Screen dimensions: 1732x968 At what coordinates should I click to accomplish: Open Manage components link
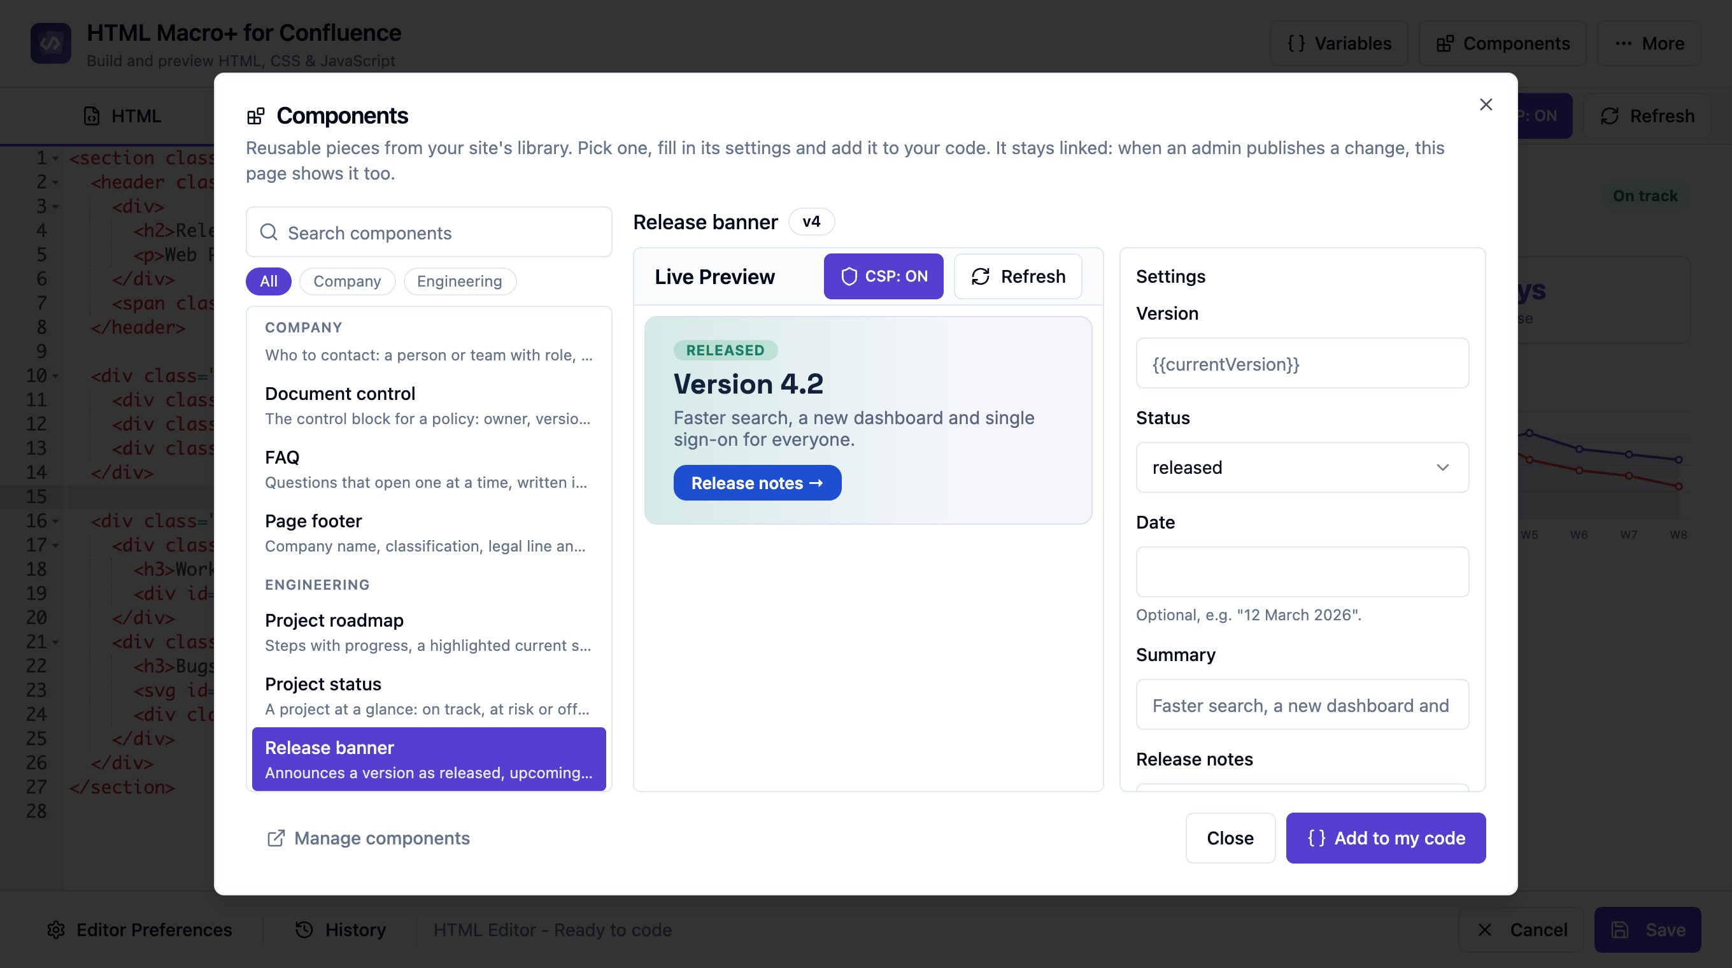click(369, 837)
